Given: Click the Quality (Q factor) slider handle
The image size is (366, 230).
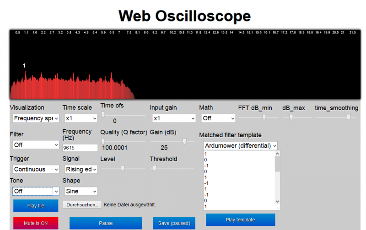Looking at the screenshot, I should pyautogui.click(x=102, y=141).
